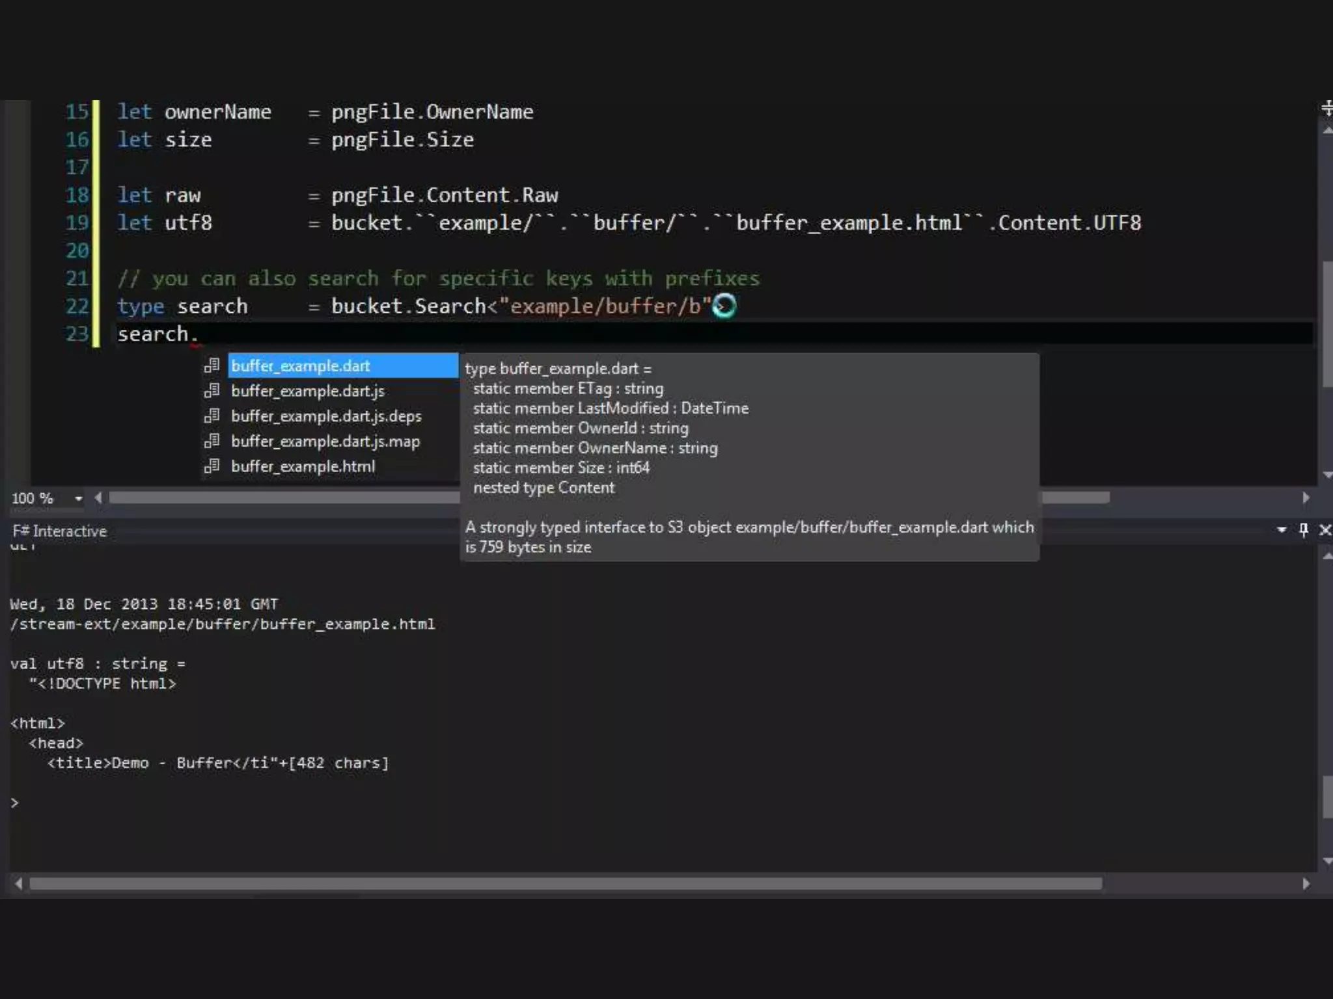
Task: Choose buffer_example.dart.js from completion list
Action: pos(308,391)
